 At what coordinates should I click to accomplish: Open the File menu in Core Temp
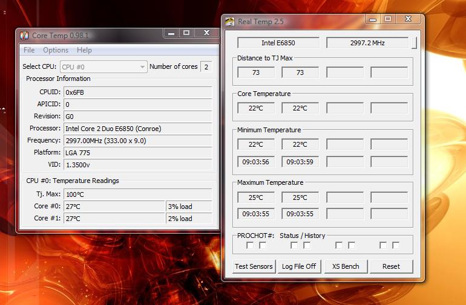[x=29, y=50]
